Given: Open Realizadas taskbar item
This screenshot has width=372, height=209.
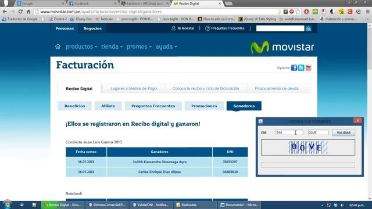Looking at the screenshot, I should click(195, 205).
